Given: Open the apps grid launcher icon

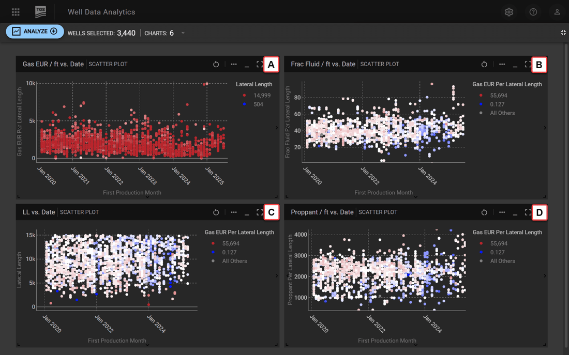Looking at the screenshot, I should click(16, 12).
